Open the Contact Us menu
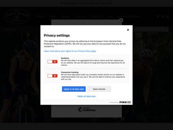This screenshot has width=173, height=130. pos(97,16)
